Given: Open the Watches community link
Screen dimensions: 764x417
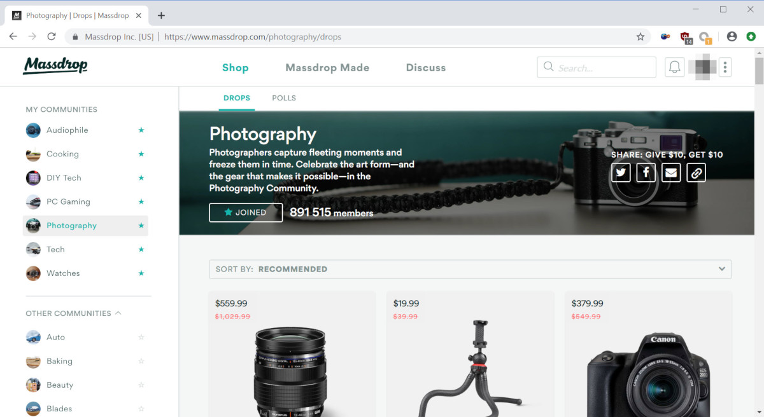Looking at the screenshot, I should 63,273.
